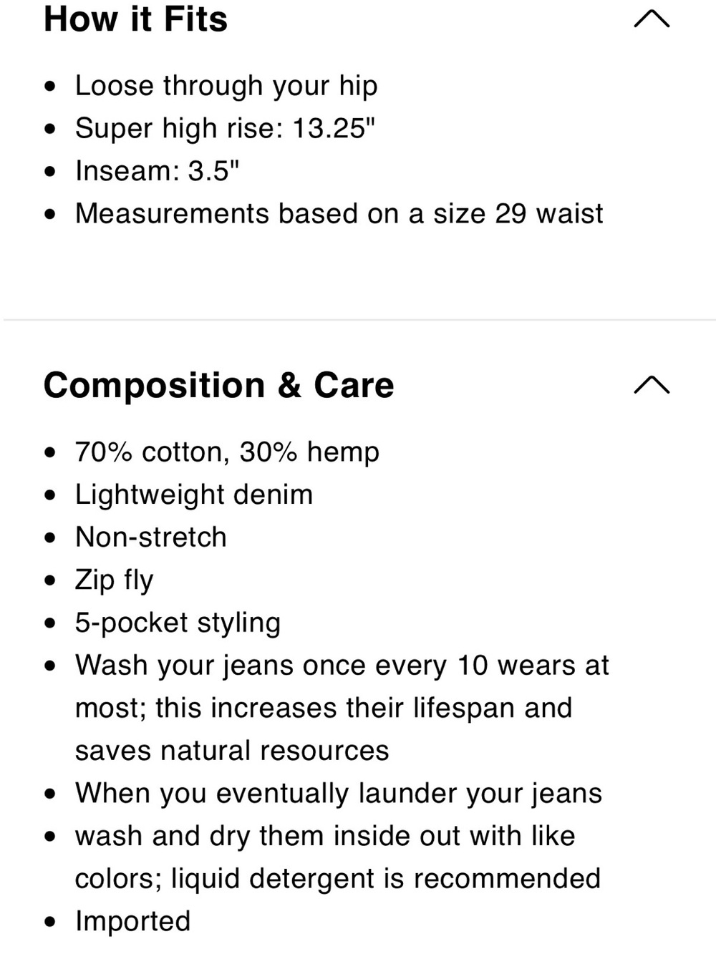Click the Non-stretch bullet item
This screenshot has height=954, width=716.
tap(151, 537)
